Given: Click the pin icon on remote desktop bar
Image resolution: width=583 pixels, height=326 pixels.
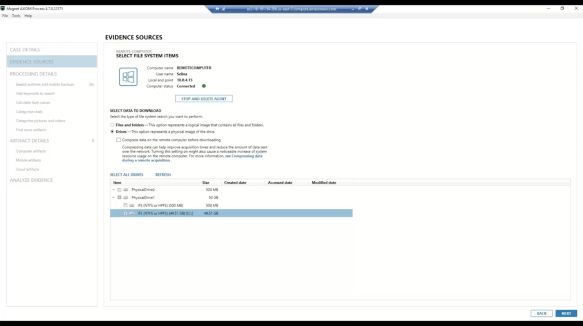Looking at the screenshot, I should tap(217, 9).
